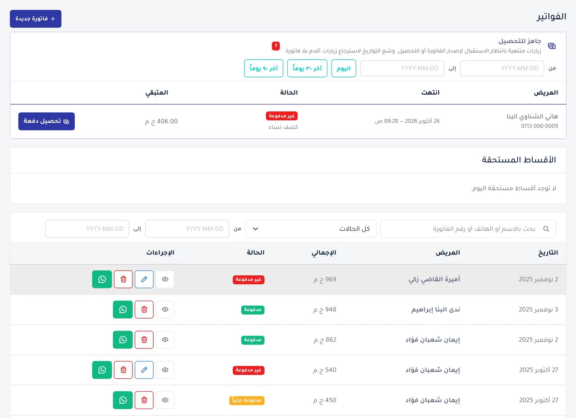Edit the 540 ج.م invoice

[x=144, y=370]
